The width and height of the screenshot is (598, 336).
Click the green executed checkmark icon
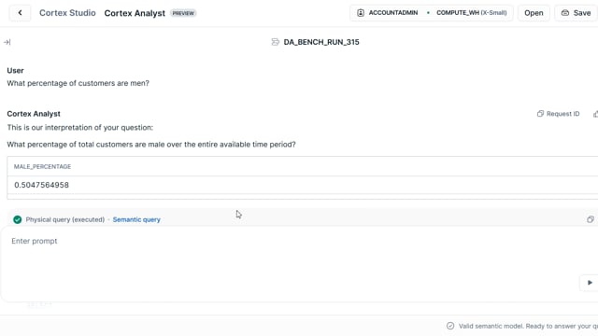[x=17, y=219]
